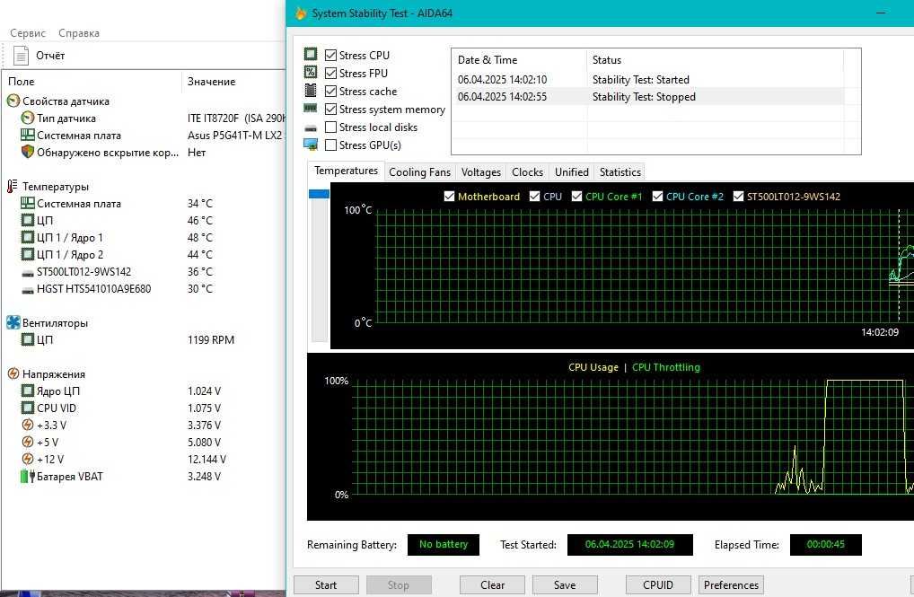The image size is (914, 597).
Task: Click the Ядро ЦП voltage chip icon
Action: point(28,391)
